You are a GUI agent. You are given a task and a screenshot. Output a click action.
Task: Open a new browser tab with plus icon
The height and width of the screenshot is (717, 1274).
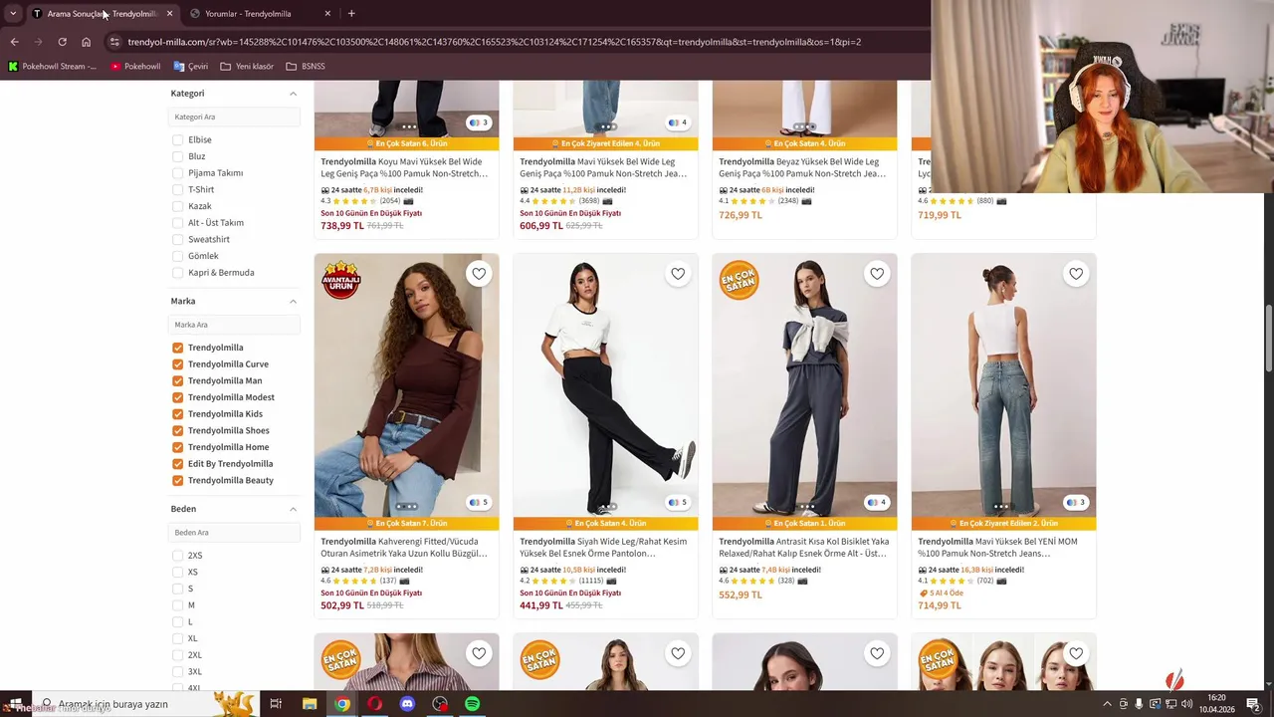[x=351, y=14]
